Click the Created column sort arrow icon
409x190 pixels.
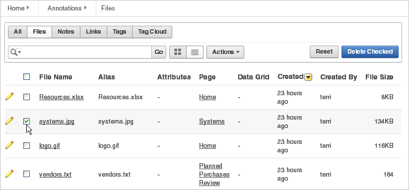(308, 77)
